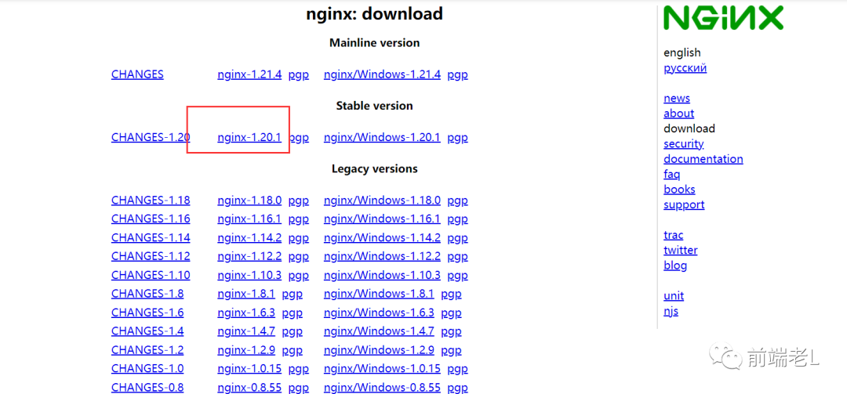847x394 pixels.
Task: Download nginx/Windows-1.10.3
Action: [x=382, y=275]
